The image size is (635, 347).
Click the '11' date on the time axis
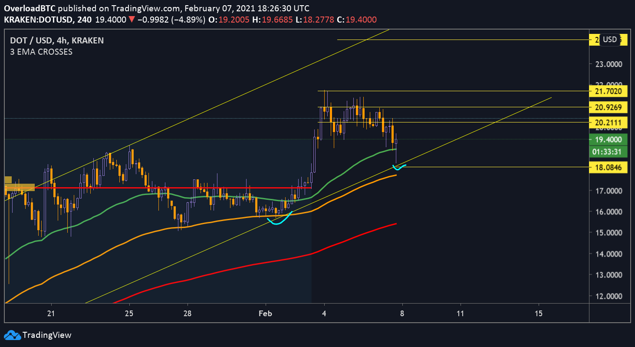pos(461,314)
